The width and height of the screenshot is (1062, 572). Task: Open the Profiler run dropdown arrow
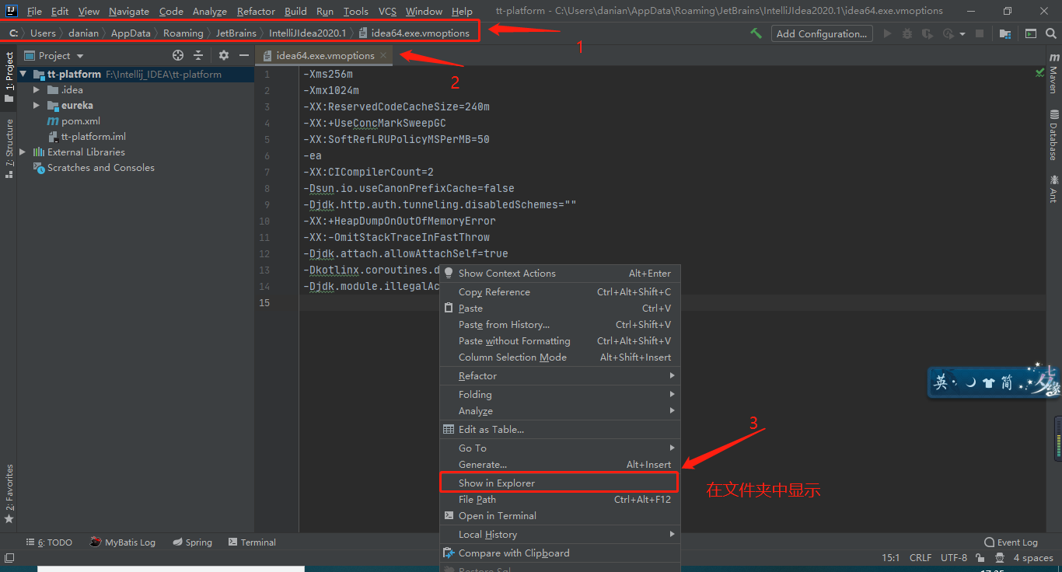[962, 34]
